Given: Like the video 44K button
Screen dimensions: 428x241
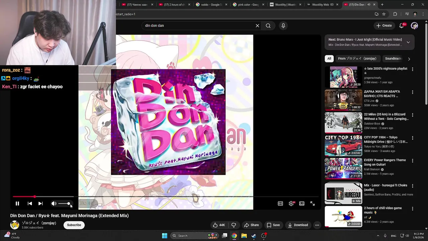Looking at the screenshot, I should (219, 225).
